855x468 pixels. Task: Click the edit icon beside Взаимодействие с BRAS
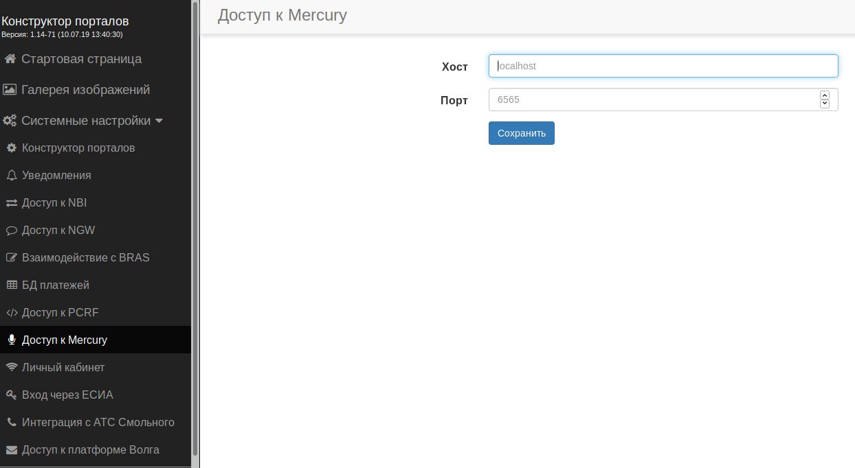coord(11,258)
